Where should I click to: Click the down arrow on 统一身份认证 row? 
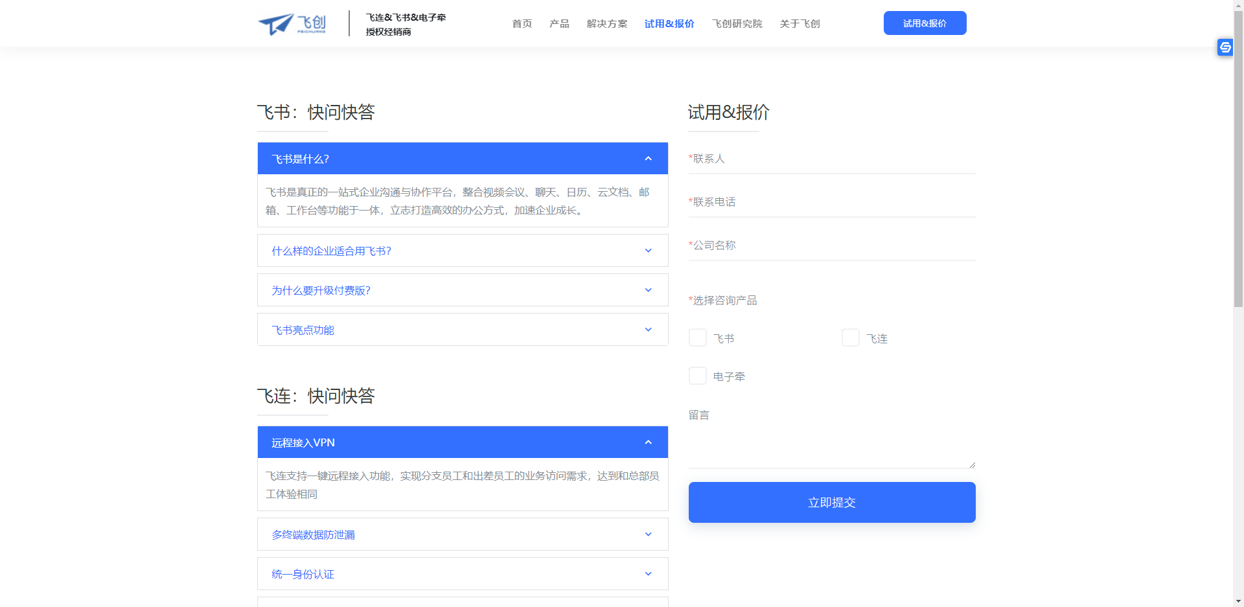[648, 574]
